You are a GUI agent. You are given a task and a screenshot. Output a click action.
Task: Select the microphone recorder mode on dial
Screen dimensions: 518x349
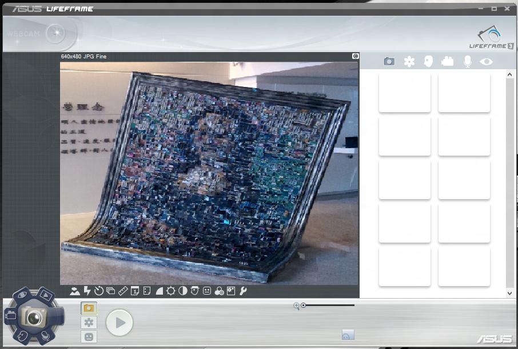[45, 336]
